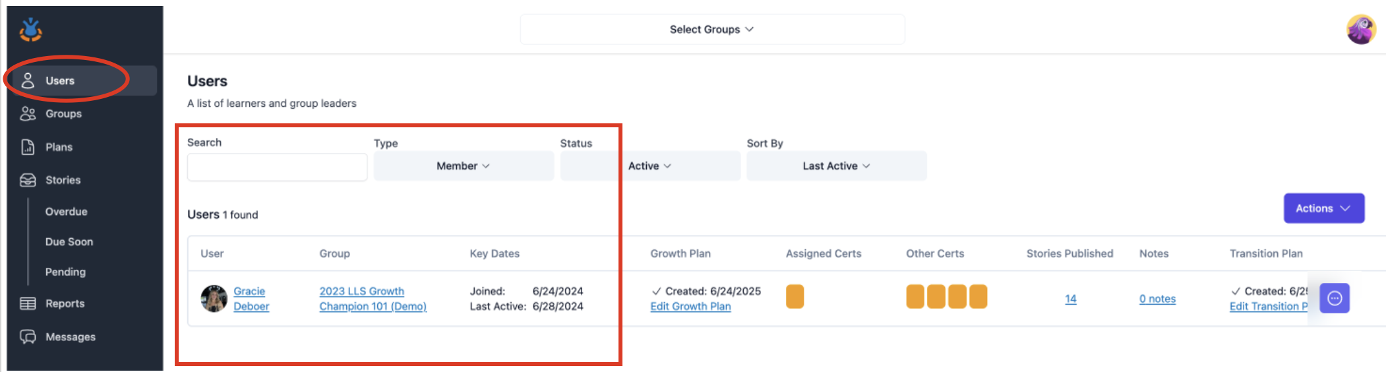
Task: Click the Actions button
Action: point(1323,208)
